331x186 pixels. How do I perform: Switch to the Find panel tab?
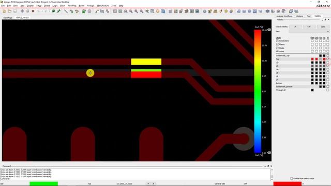tap(309, 16)
